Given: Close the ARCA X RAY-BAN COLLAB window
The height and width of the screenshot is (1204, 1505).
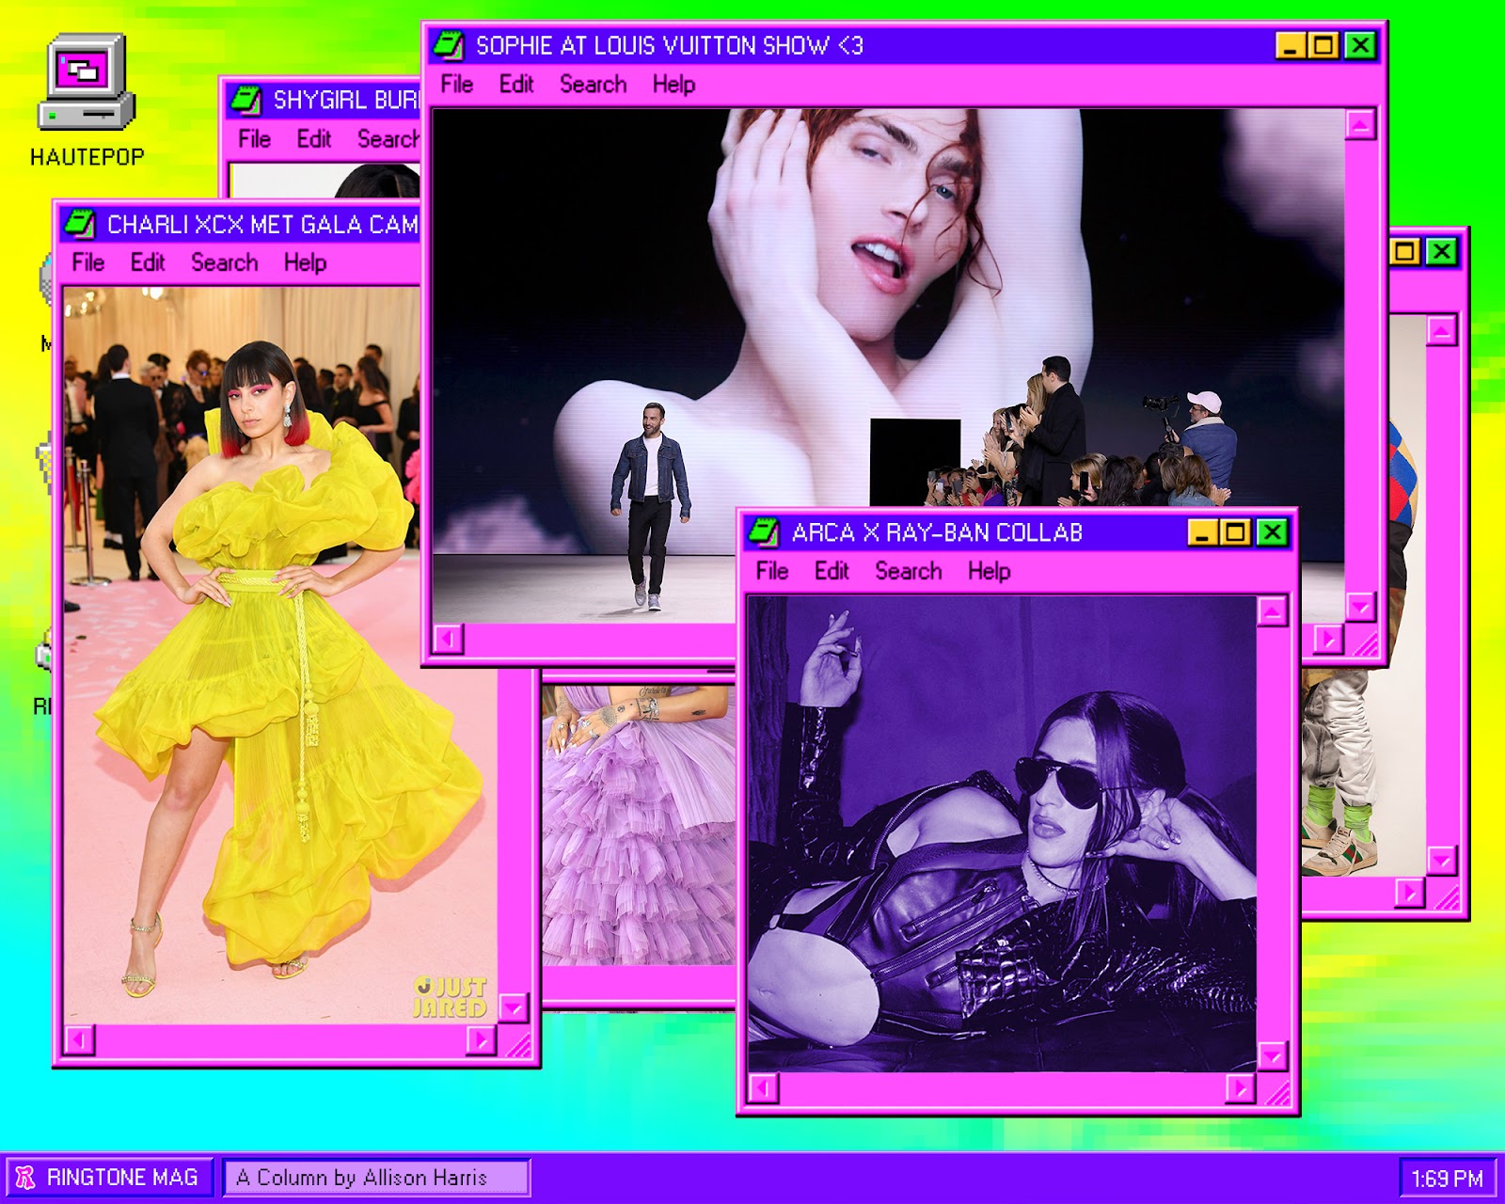Looking at the screenshot, I should pyautogui.click(x=1273, y=532).
